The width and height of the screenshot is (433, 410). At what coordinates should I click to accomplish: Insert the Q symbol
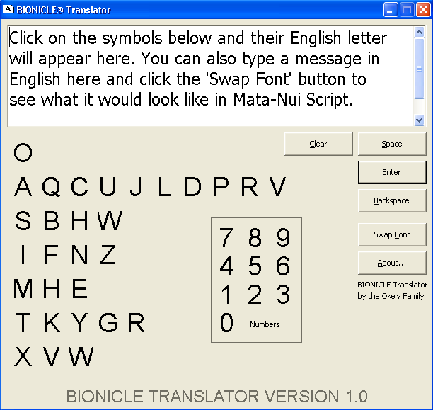tap(52, 187)
